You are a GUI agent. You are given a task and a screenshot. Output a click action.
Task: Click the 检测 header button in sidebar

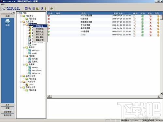point(7,16)
